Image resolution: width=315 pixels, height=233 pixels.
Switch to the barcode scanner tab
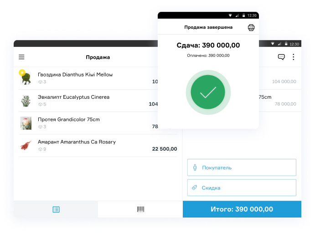(140, 209)
